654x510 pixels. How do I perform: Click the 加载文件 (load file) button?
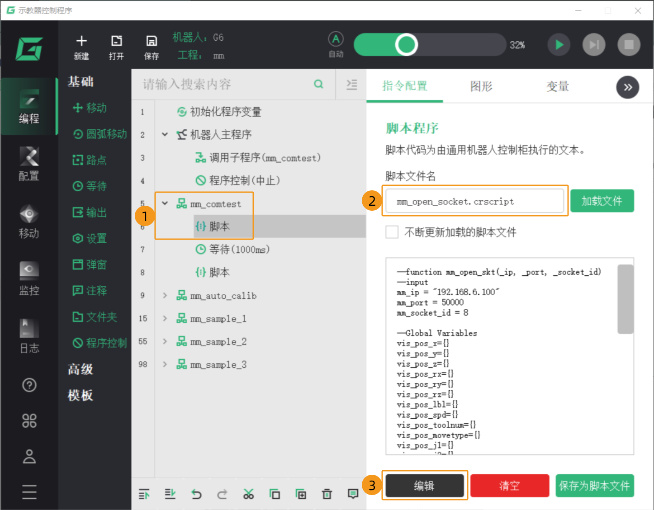[602, 201]
